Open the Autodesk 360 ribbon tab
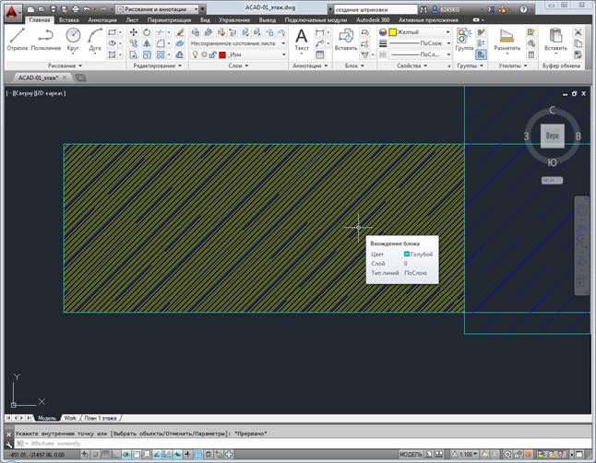The image size is (596, 463). 373,19
